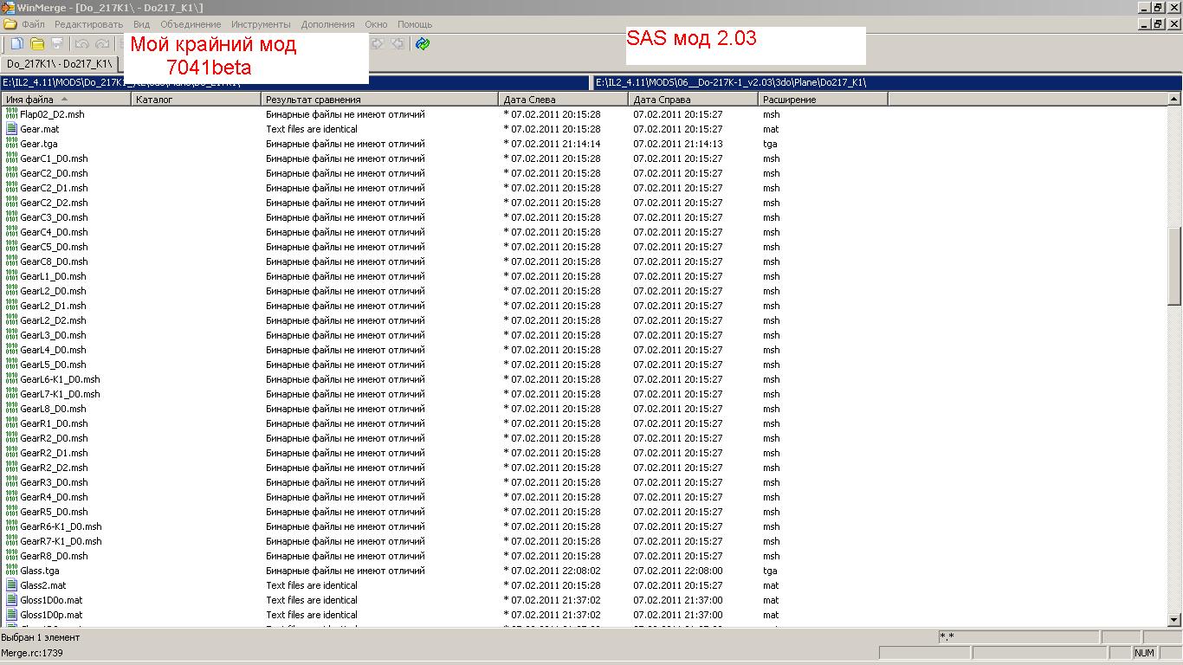This screenshot has width=1183, height=665.
Task: Click the binary icon beside Gear.tga
Action: point(12,144)
